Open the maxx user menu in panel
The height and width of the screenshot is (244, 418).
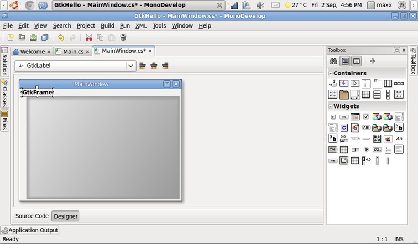point(379,5)
